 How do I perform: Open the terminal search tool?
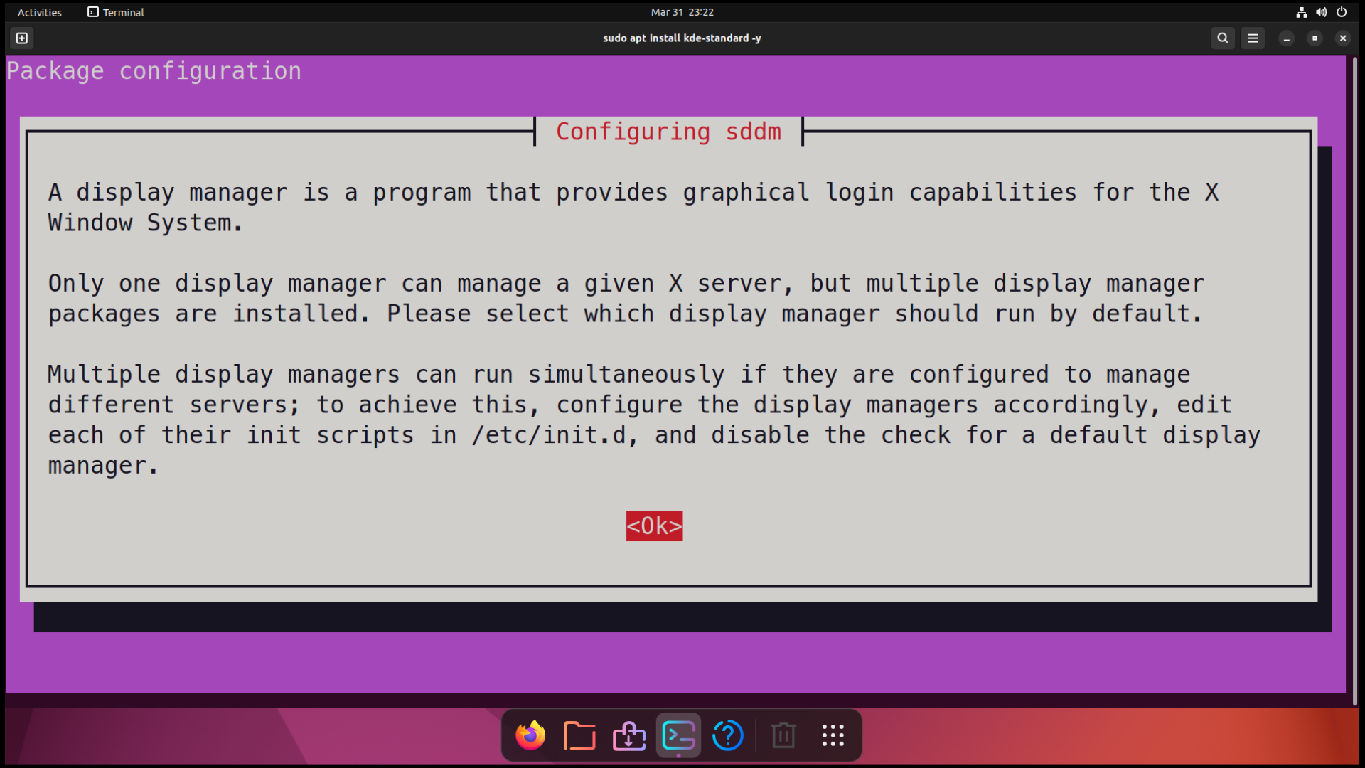1222,38
